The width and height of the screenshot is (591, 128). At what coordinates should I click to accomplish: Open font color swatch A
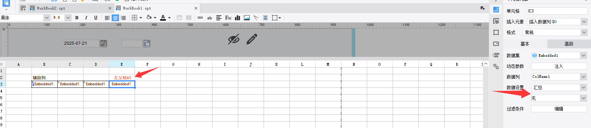point(163,18)
